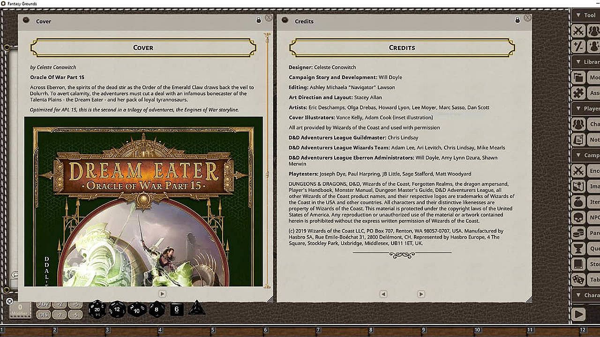Open the Party Sheet tool icon
The width and height of the screenshot is (600, 337).
[594, 31]
